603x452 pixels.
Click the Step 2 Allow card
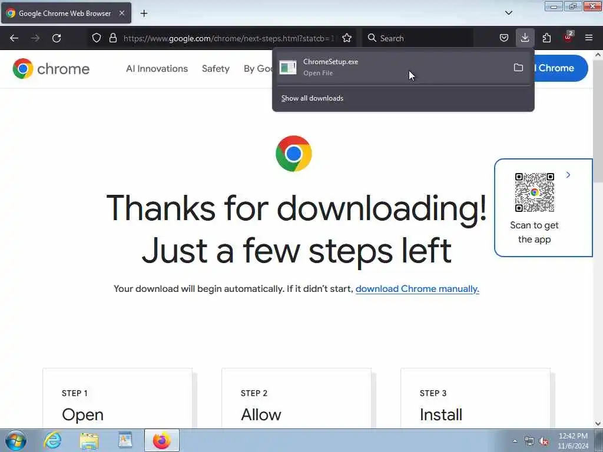pyautogui.click(x=297, y=398)
